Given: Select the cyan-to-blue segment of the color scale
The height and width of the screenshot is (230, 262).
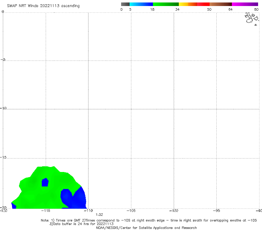Looking at the screenshot, I should point(141,4).
